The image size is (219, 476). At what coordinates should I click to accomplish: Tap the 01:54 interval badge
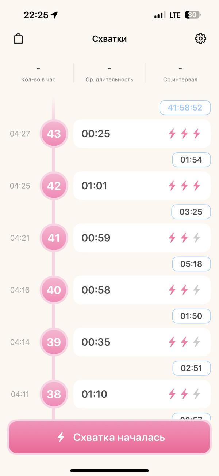[x=191, y=160]
